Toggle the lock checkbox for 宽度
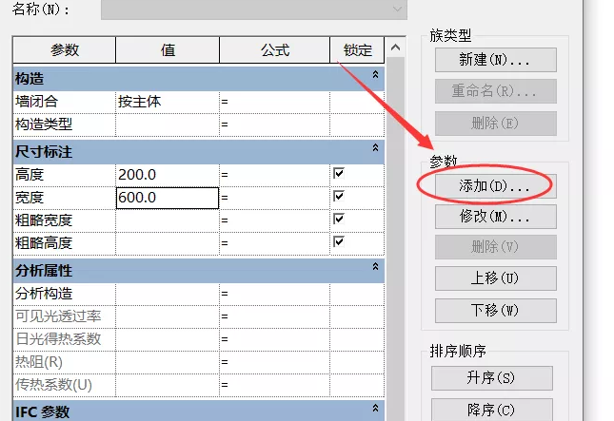 click(x=339, y=196)
